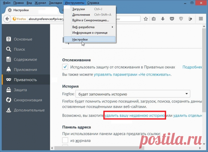Open the Журнал menu

tap(40, 3)
